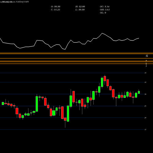The height and width of the screenshot is (153, 153).
Task: Click the last green candlestick on the right
Action: [x=139, y=92]
